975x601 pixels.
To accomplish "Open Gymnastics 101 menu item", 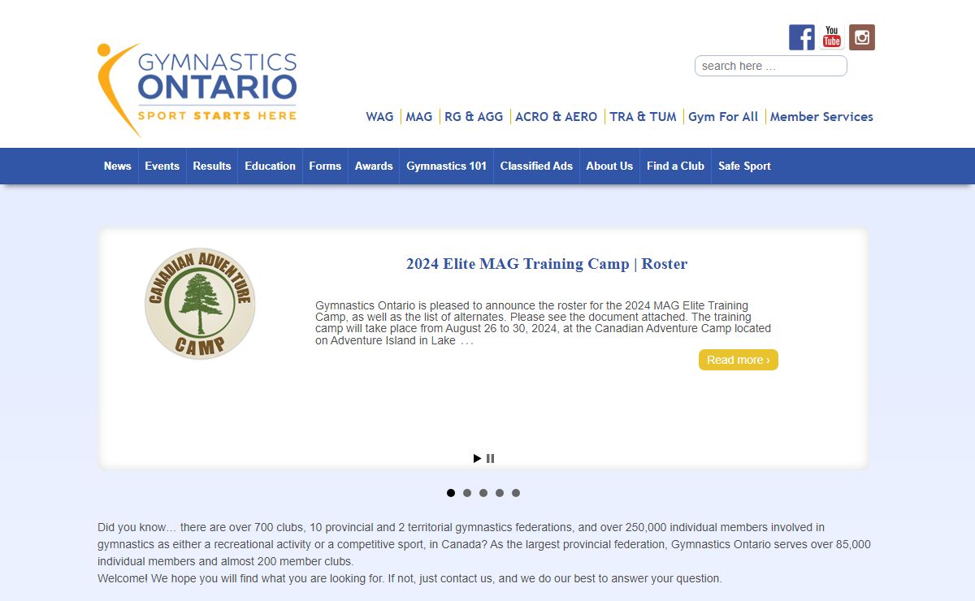I will [x=447, y=166].
